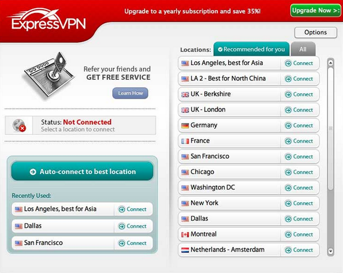Click the Not Connected status icon

pos(20,125)
